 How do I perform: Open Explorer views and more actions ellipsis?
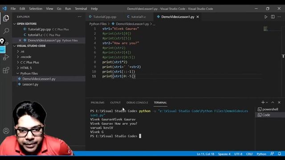click(80, 17)
